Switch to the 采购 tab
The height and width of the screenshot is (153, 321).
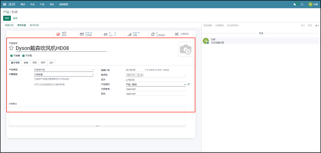point(34,63)
